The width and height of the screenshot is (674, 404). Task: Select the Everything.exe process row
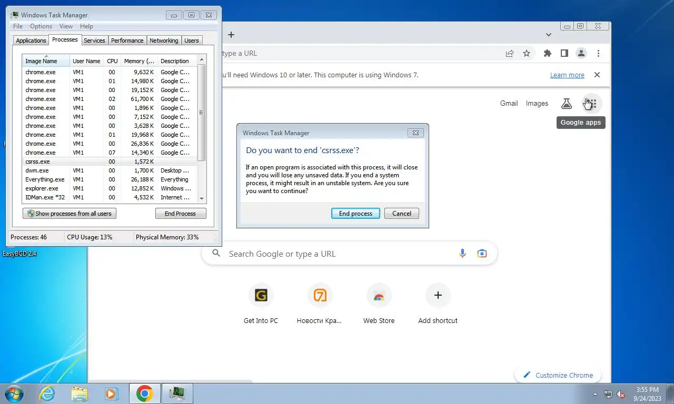pos(110,179)
